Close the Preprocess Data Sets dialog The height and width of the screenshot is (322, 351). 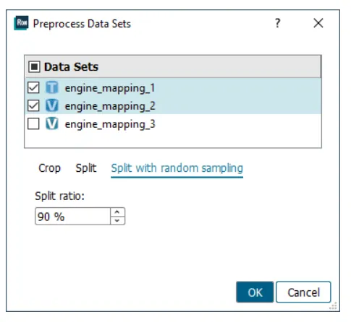pos(318,23)
